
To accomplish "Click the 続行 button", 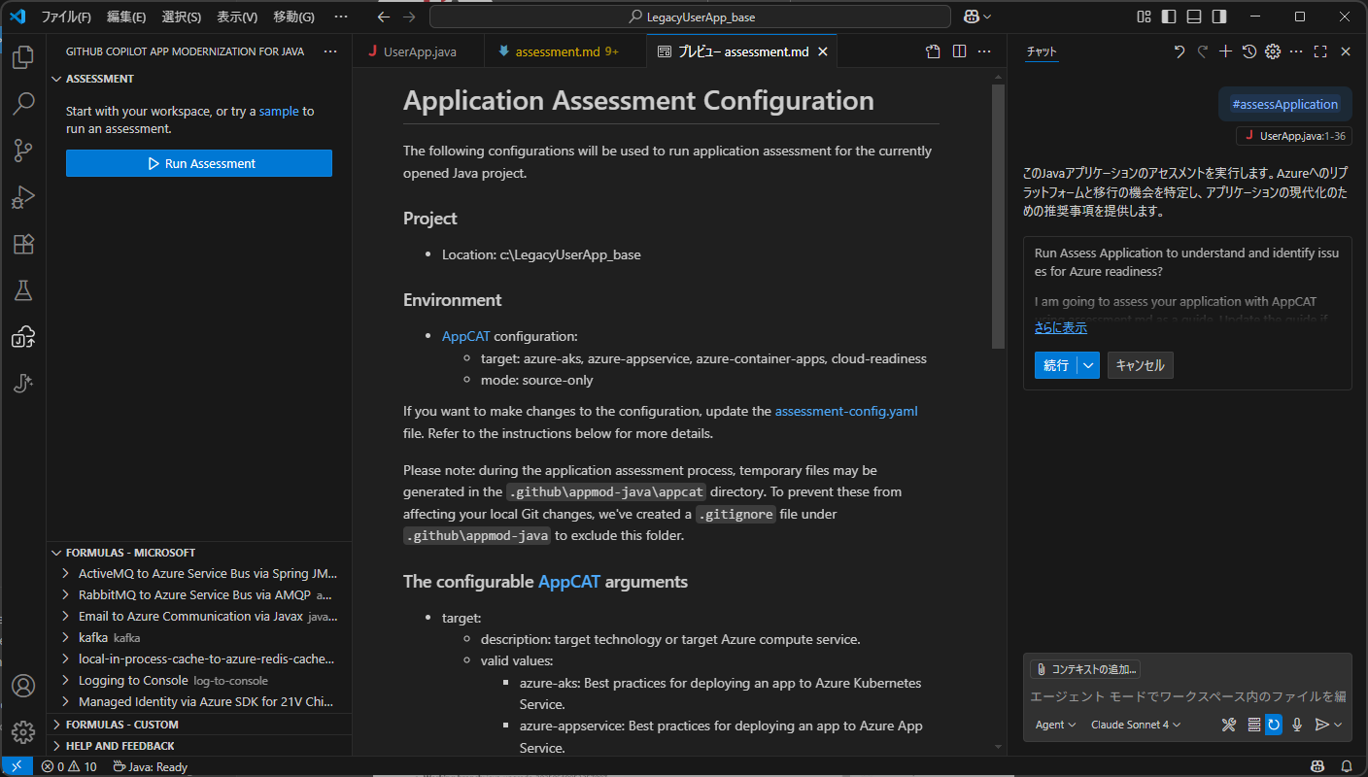I will (1056, 365).
